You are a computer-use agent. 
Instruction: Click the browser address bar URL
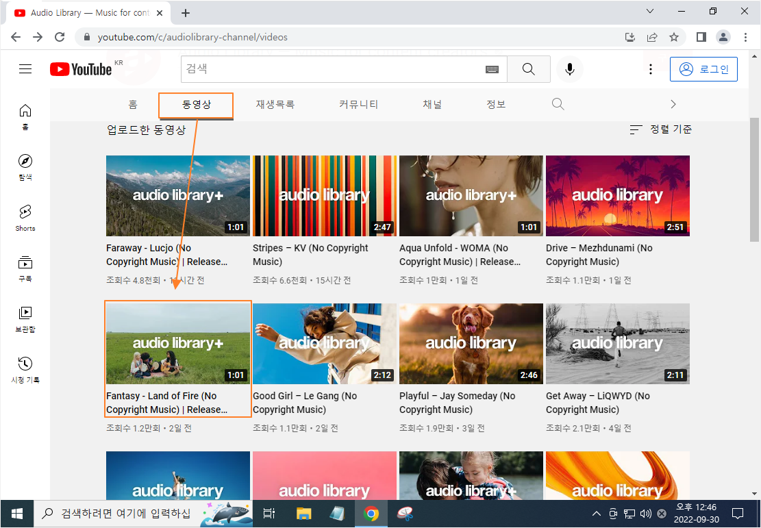click(192, 37)
